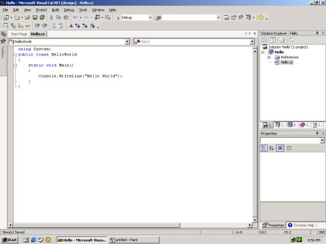Open the File menu

click(x=6, y=10)
